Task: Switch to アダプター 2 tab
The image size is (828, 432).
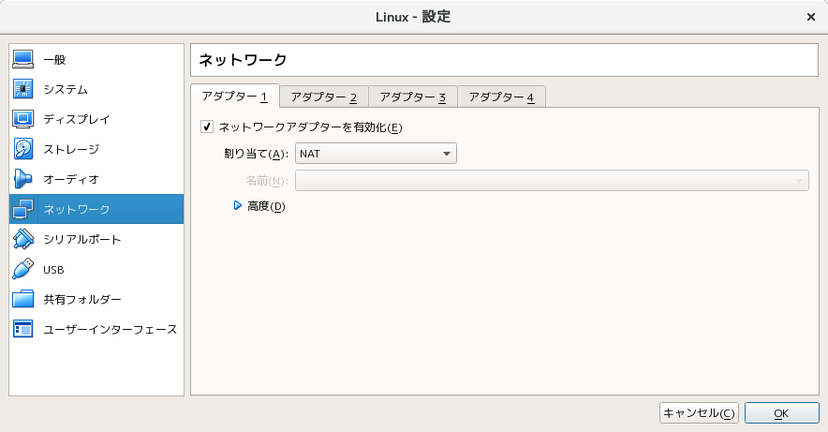Action: click(x=324, y=97)
